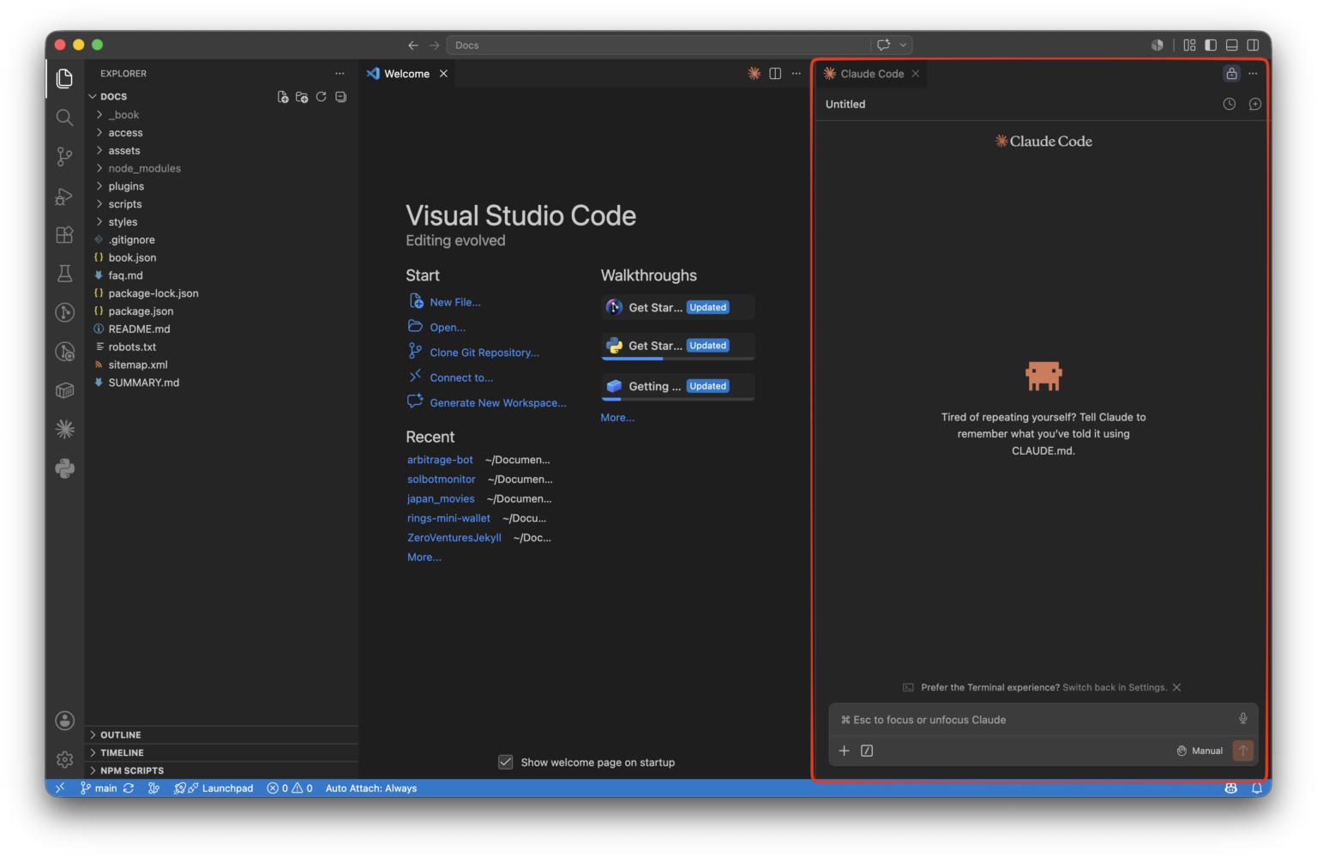Open Claude Code past conversations history

[1230, 104]
